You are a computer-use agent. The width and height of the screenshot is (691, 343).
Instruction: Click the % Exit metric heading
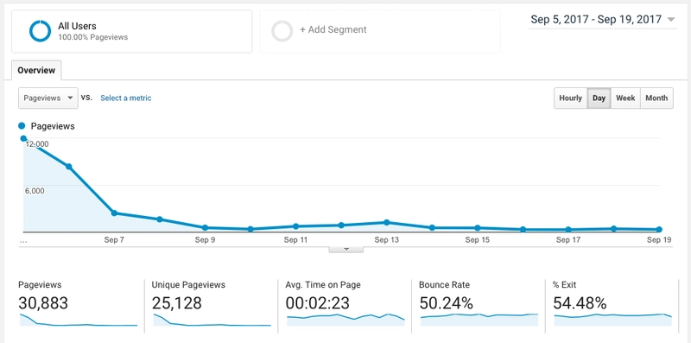[x=565, y=285]
